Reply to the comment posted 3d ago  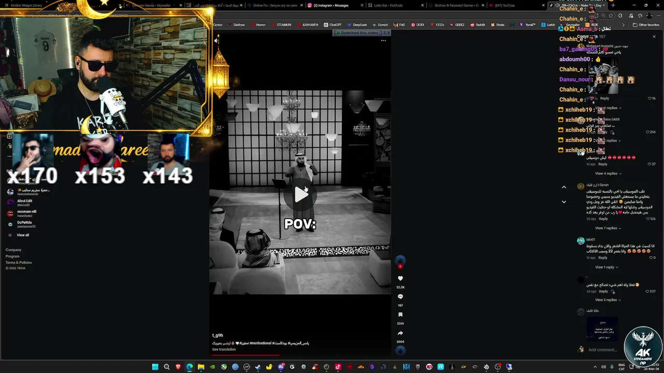pos(603,291)
